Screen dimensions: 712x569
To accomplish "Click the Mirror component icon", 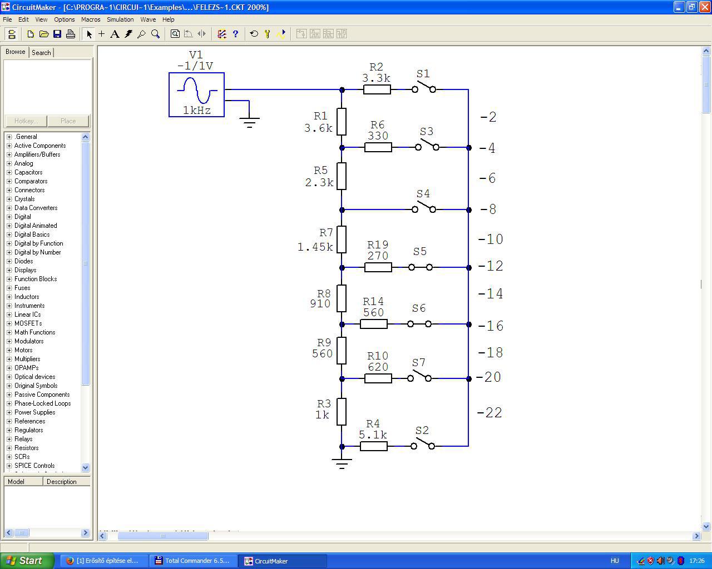I will [202, 34].
